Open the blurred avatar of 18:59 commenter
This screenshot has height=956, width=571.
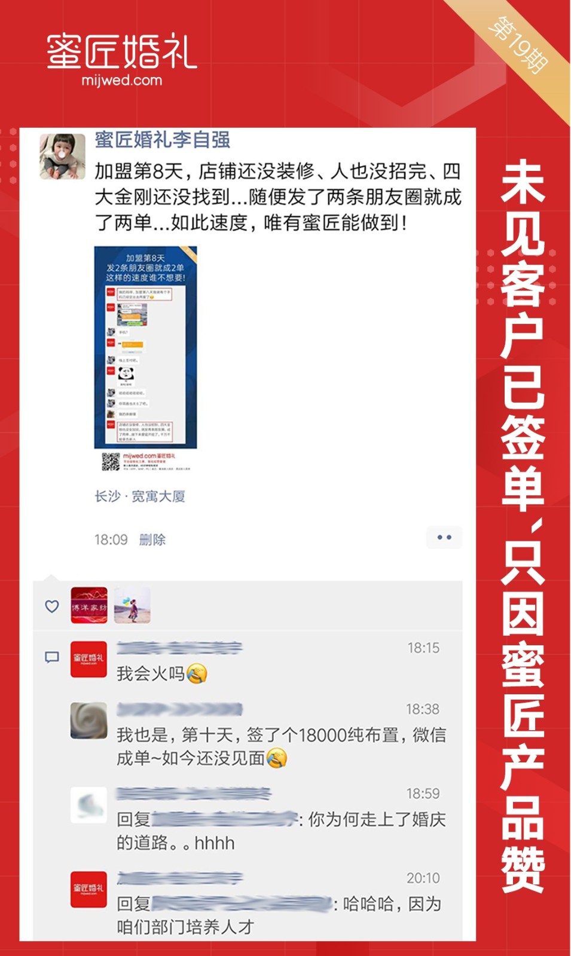point(88,805)
